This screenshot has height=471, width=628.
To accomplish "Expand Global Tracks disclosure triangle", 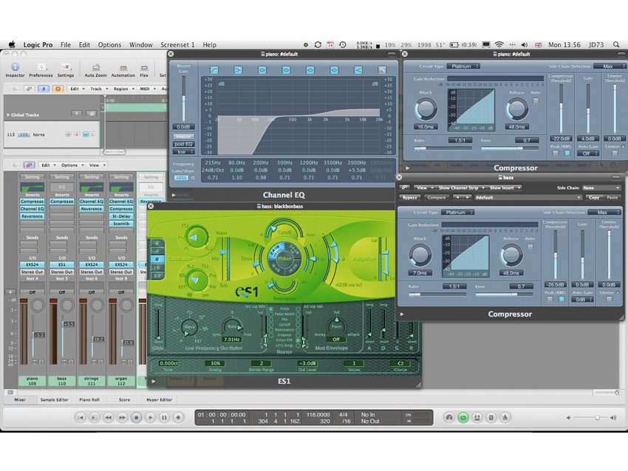I will [x=7, y=115].
